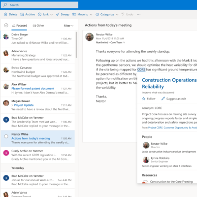Image resolution: width=197 pixels, height=197 pixels.
Task: Click Adele Vance's avatar in Marketing Strategy row
Action: tap(6, 53)
